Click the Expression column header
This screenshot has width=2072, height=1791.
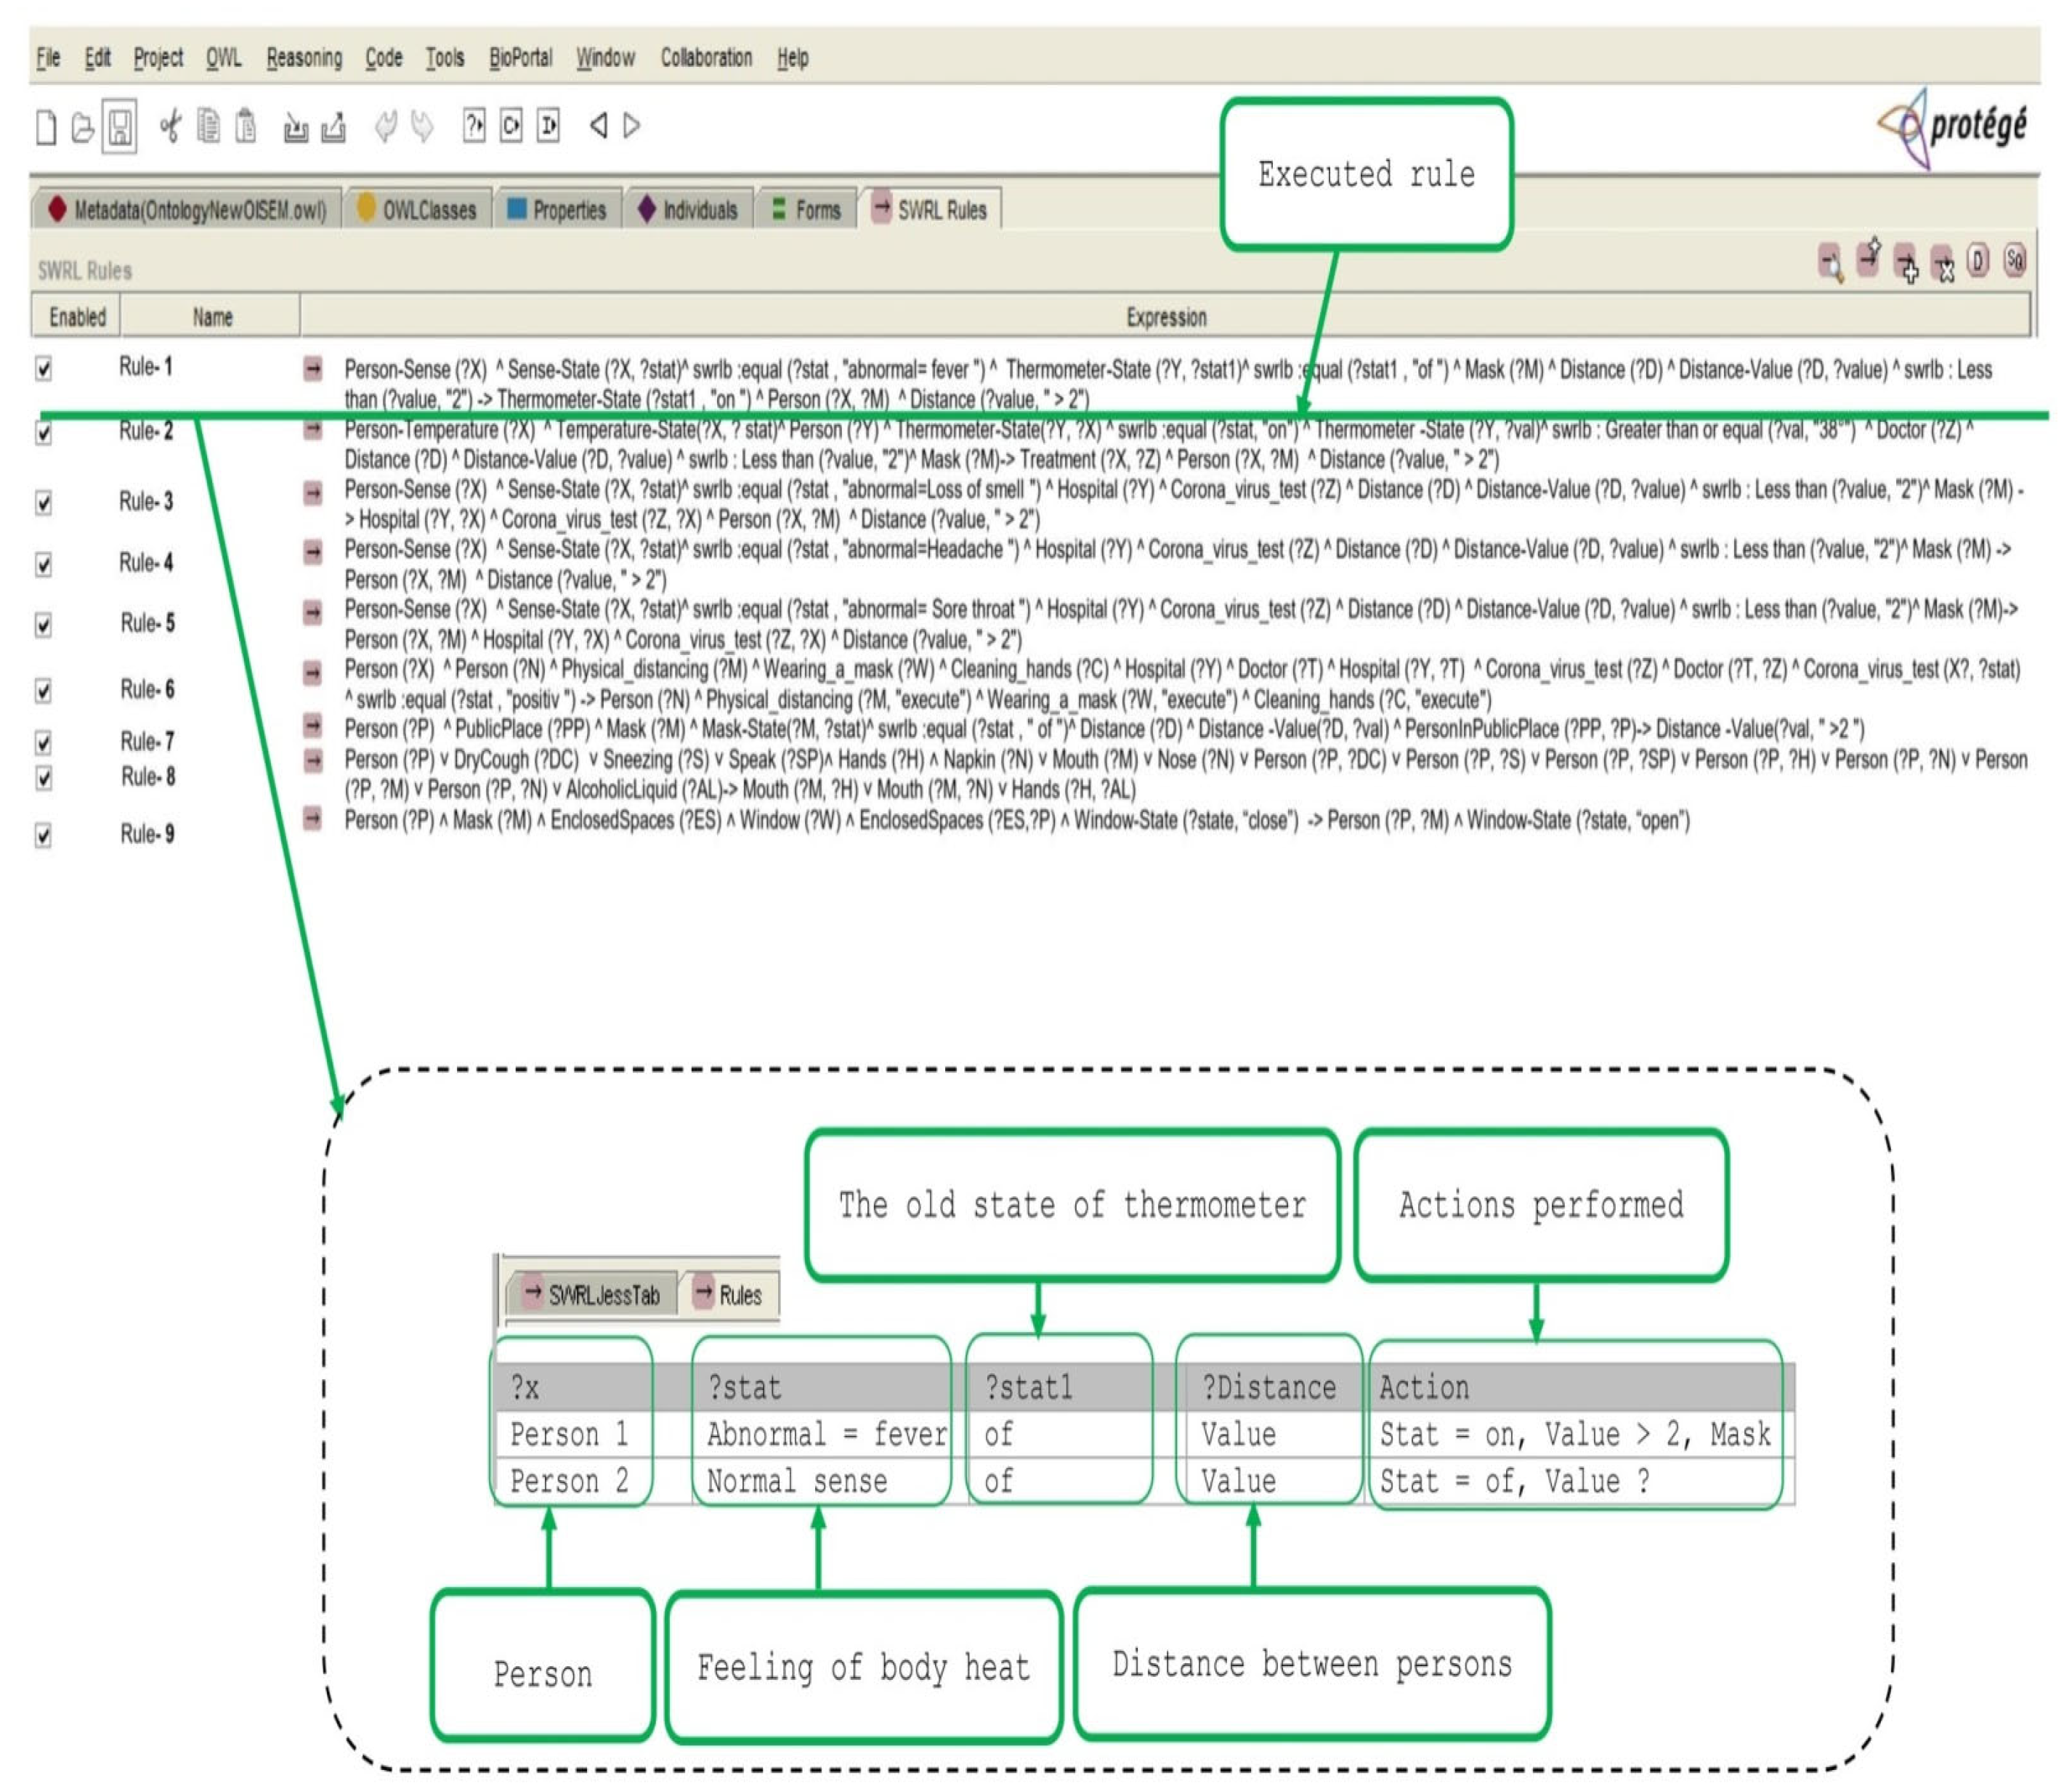click(1166, 317)
